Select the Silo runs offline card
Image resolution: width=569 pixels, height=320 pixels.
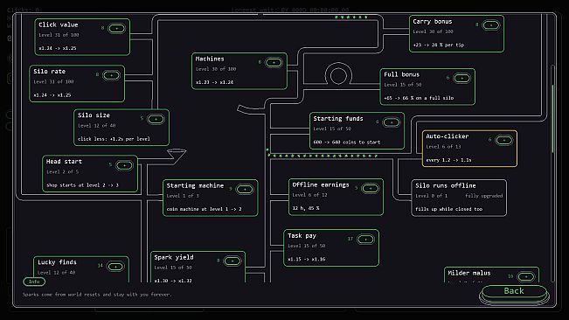click(459, 198)
